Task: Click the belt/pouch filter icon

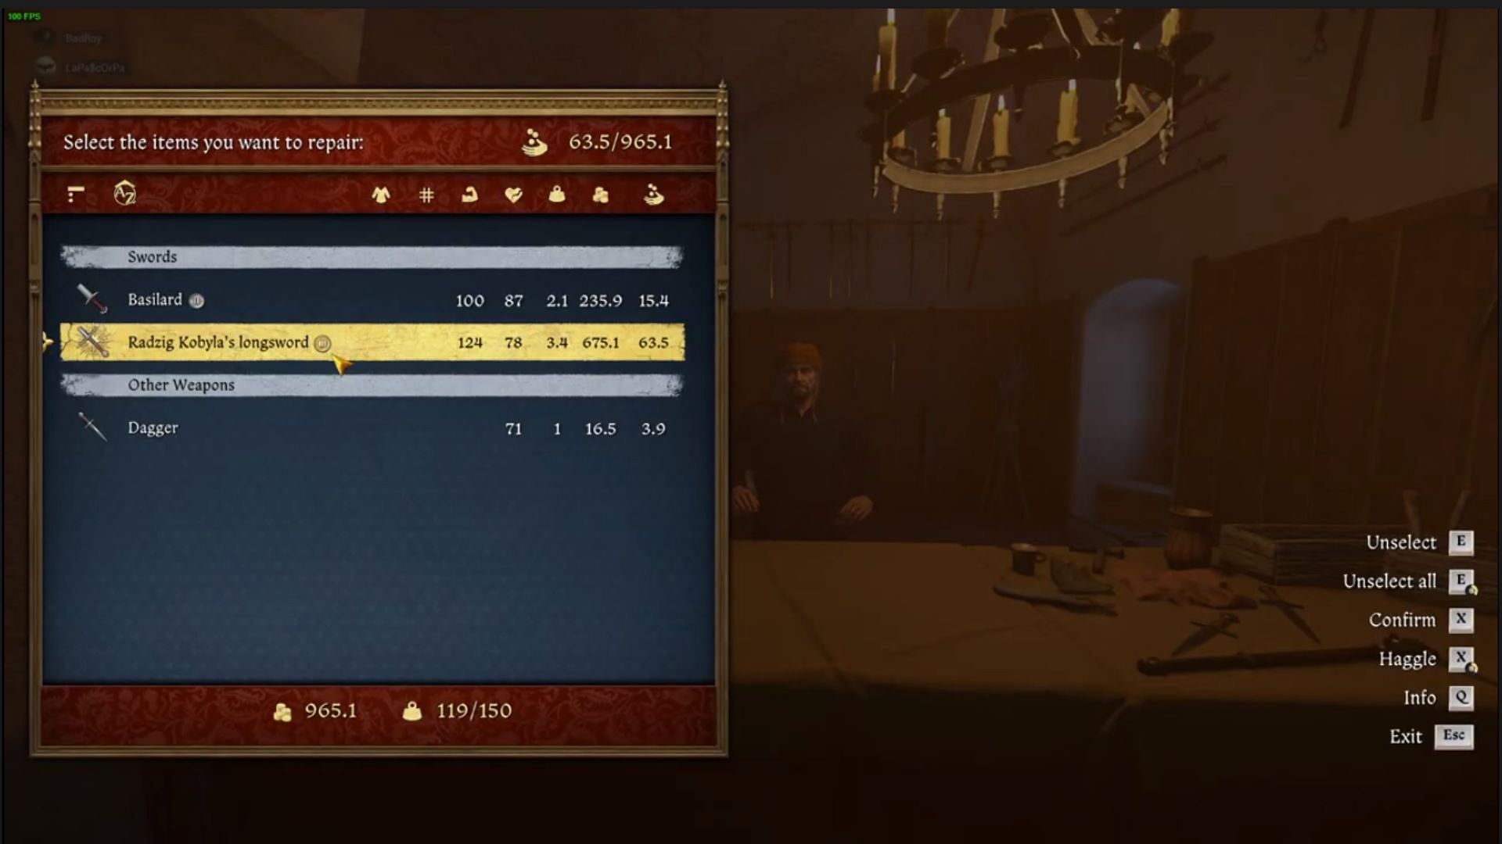Action: tap(556, 194)
